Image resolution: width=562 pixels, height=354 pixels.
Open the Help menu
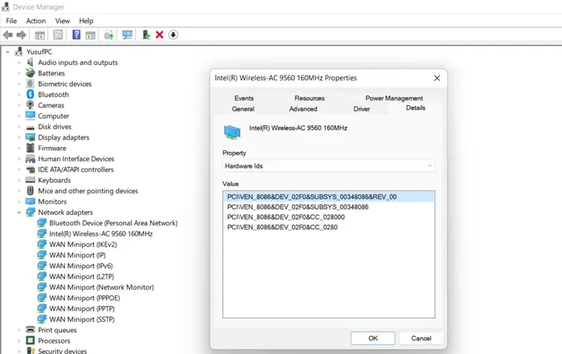86,21
